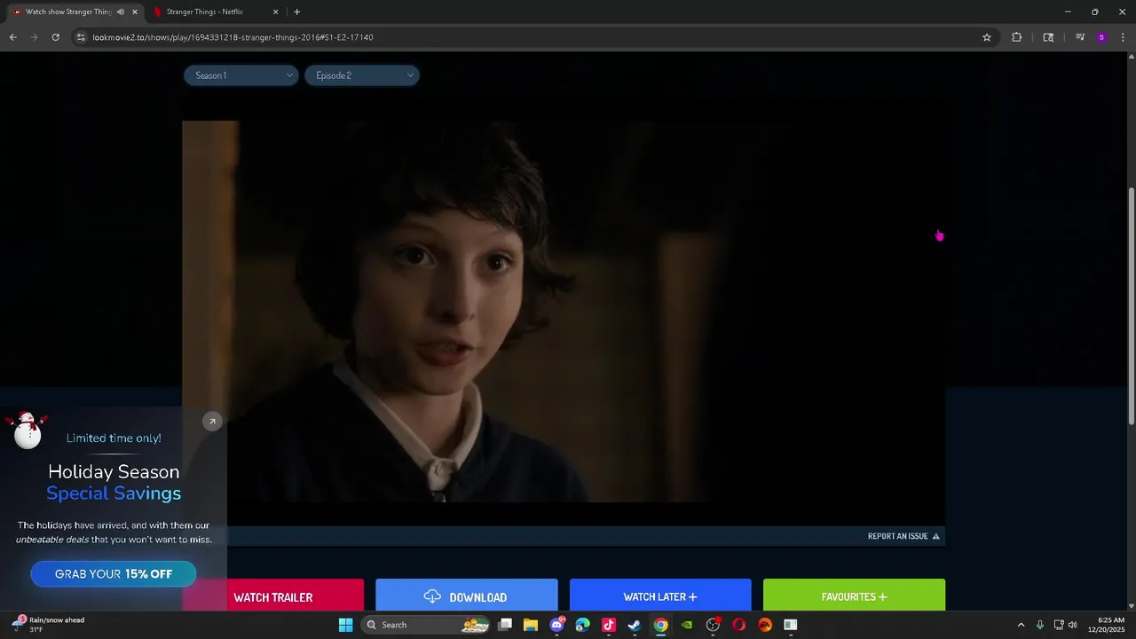Click Report an Issue link
Image resolution: width=1136 pixels, height=639 pixels.
click(903, 536)
